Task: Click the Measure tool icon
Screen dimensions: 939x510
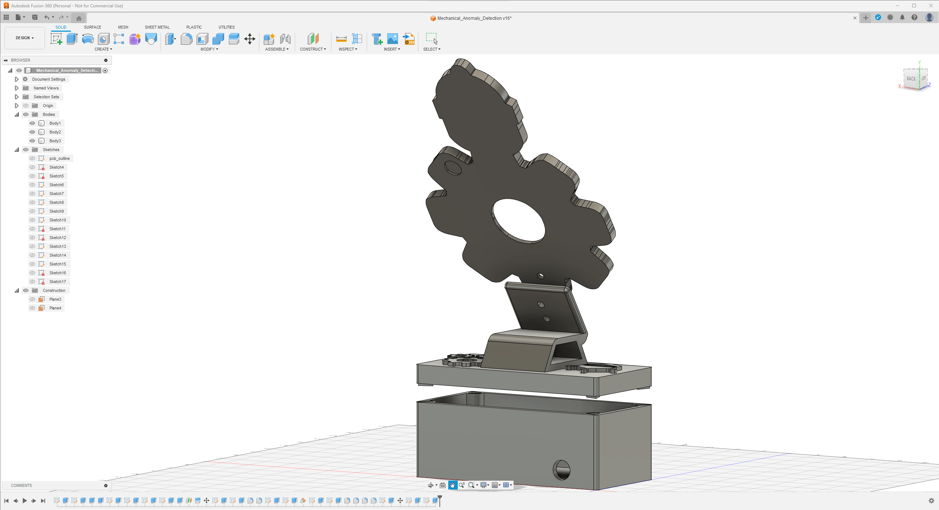Action: [341, 39]
